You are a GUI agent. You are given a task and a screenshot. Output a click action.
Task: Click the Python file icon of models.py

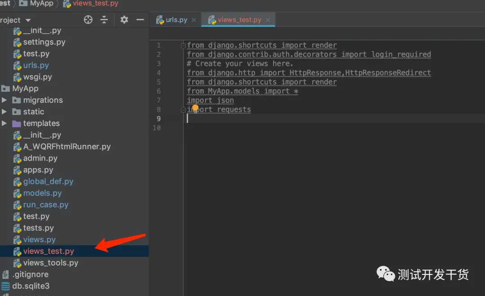click(18, 194)
